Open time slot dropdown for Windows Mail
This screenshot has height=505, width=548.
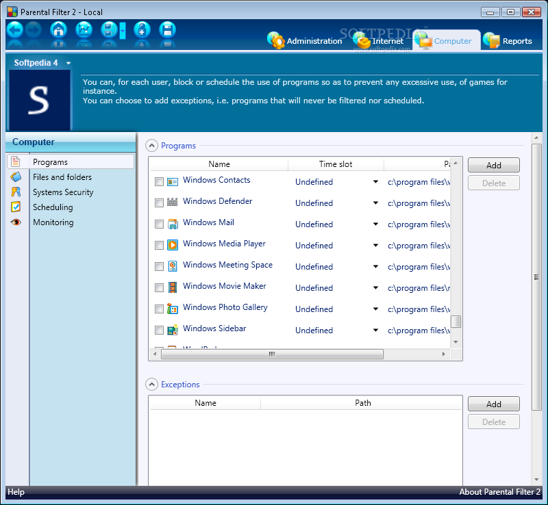(x=375, y=224)
